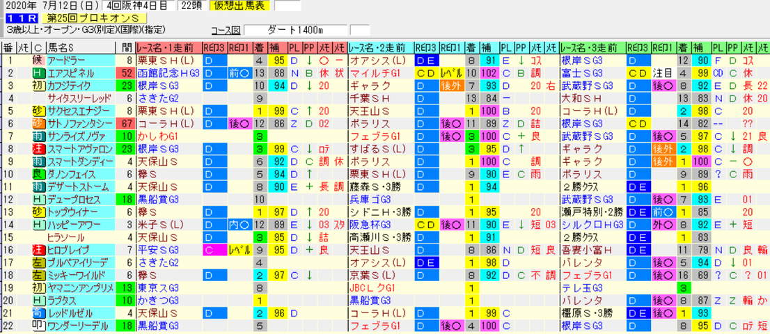Screen dimensions: 770x334
Task: Select the 注 badge beside ヒロブレイブ
Action: (x=38, y=250)
